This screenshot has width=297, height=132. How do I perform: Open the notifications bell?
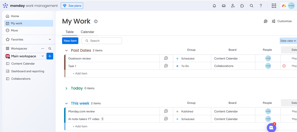coord(214,6)
